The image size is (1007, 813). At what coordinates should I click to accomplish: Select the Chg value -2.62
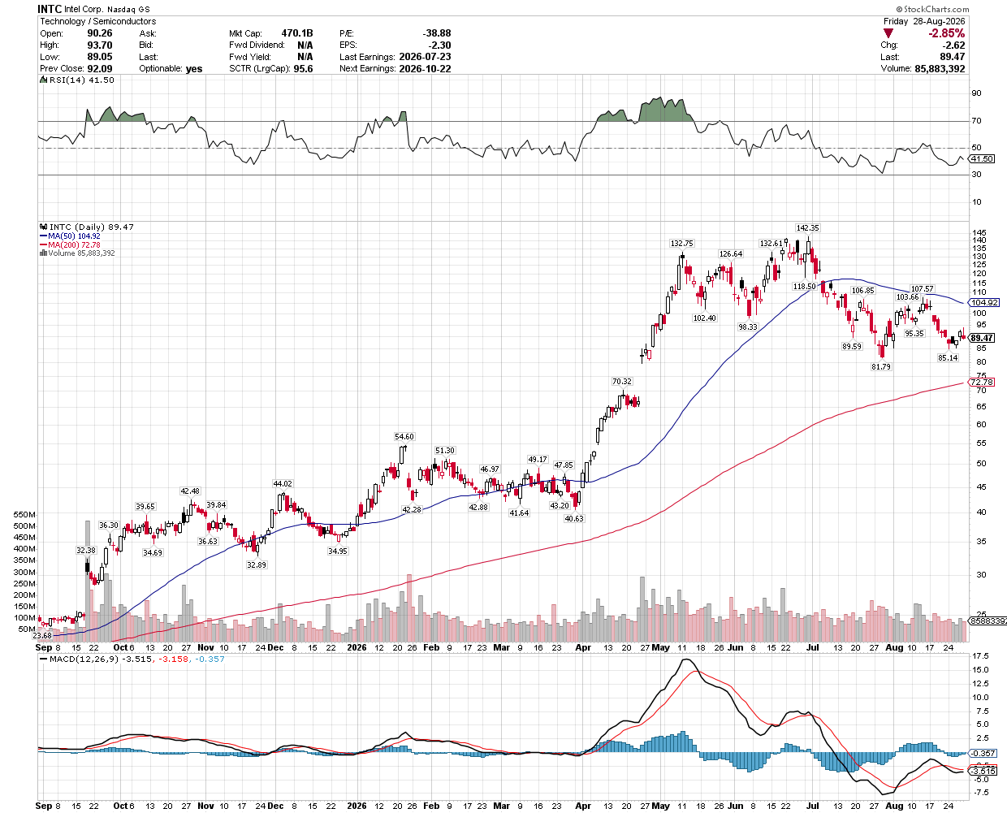click(954, 45)
